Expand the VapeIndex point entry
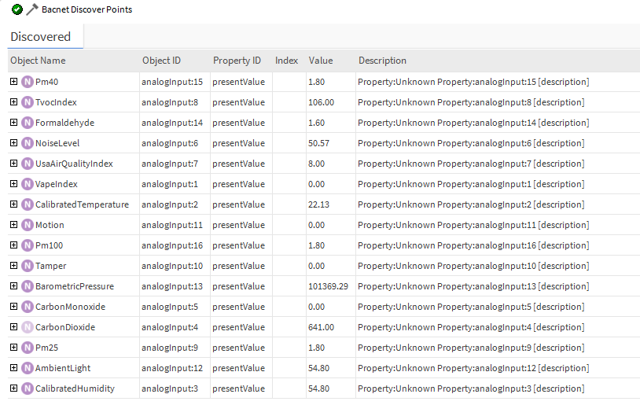This screenshot has width=640, height=405. (x=13, y=184)
